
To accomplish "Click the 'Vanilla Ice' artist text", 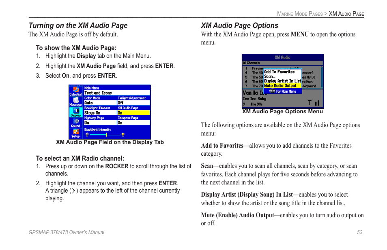I will click(254, 93).
